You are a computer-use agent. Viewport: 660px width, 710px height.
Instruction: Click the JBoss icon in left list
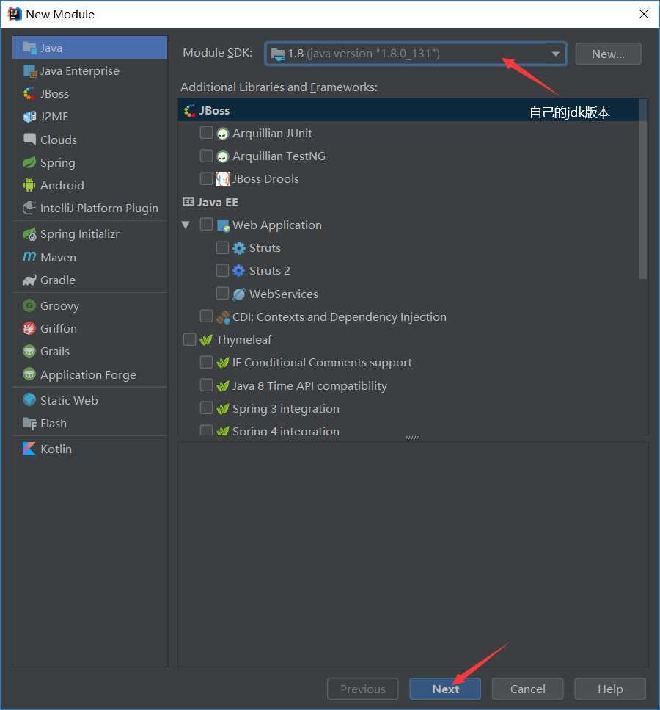tap(29, 94)
